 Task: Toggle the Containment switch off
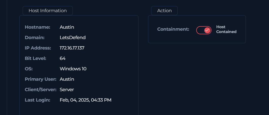point(204,30)
